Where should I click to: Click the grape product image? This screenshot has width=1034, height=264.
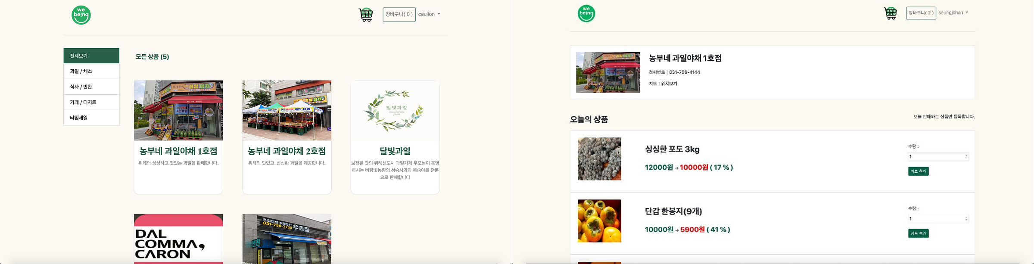(599, 159)
